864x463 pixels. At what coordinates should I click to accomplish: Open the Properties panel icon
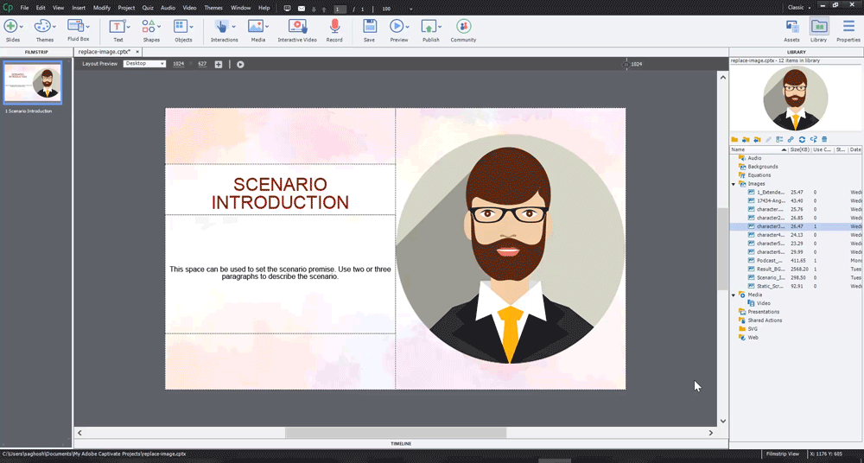pos(848,26)
